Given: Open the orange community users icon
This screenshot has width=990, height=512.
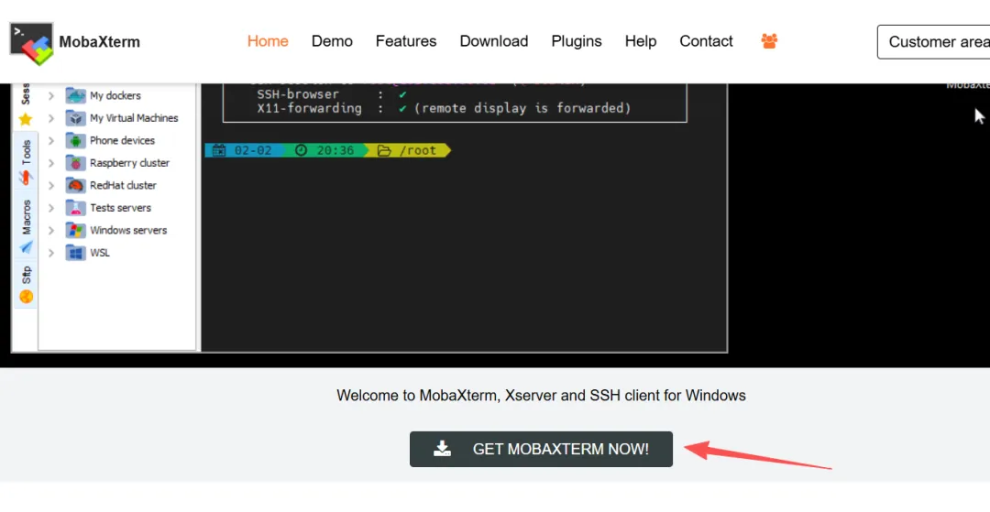Looking at the screenshot, I should coord(769,41).
